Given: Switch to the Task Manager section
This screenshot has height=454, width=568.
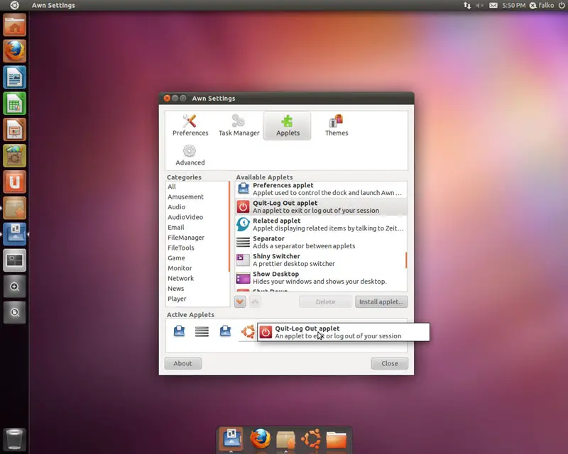Looking at the screenshot, I should 239,126.
